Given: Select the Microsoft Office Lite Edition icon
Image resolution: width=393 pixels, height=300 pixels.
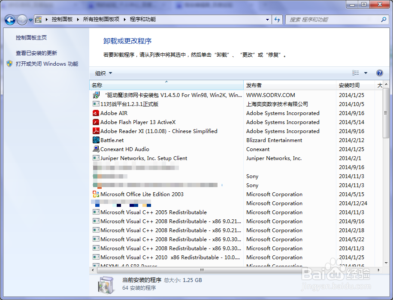Looking at the screenshot, I should pos(96,194).
